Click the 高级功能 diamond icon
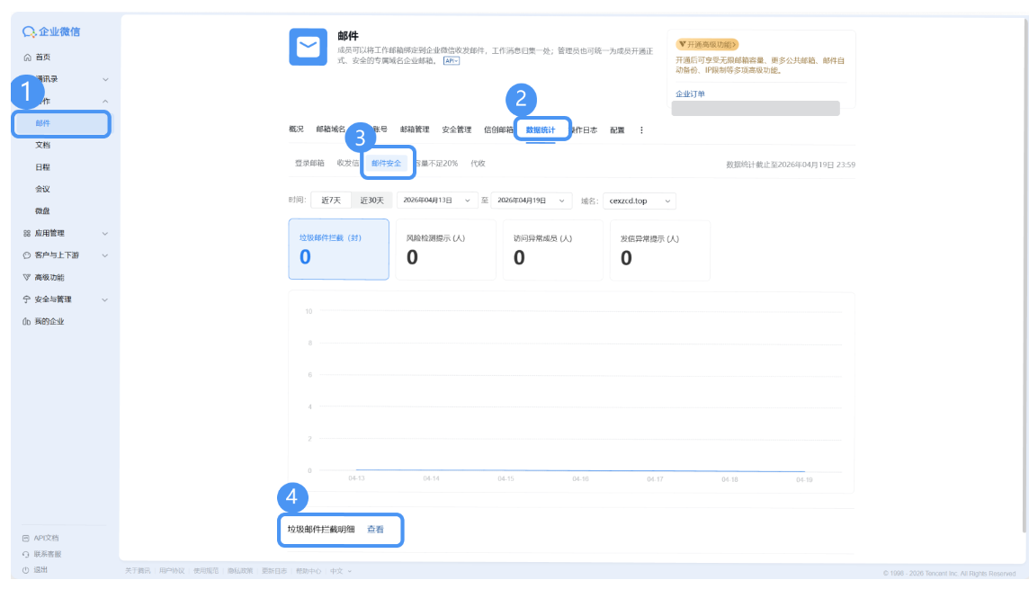The height and width of the screenshot is (589, 1029). coord(27,278)
